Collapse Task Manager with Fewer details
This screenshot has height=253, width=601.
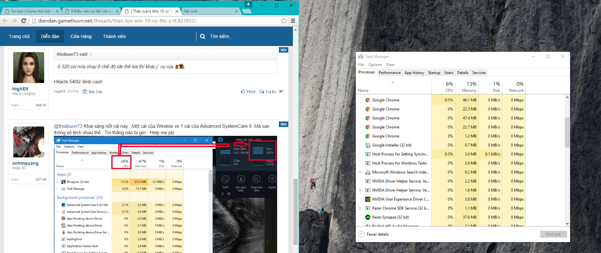coord(374,234)
